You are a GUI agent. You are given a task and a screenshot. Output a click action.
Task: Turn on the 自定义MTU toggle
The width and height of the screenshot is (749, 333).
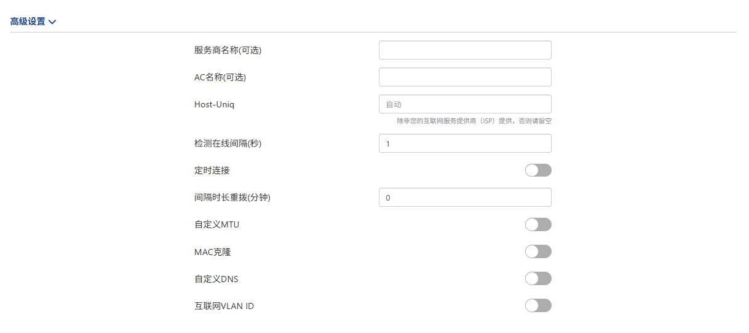point(538,224)
